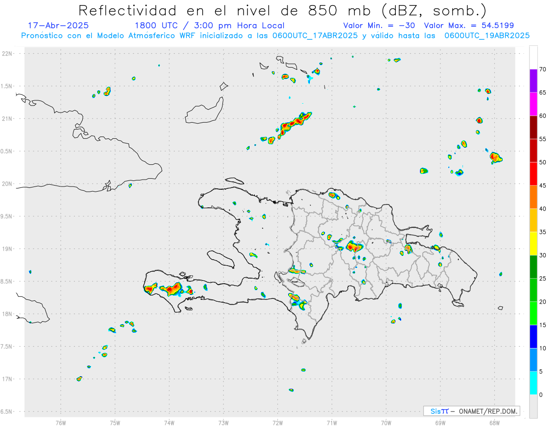Click the colorbar scale label '15'

coord(543,325)
